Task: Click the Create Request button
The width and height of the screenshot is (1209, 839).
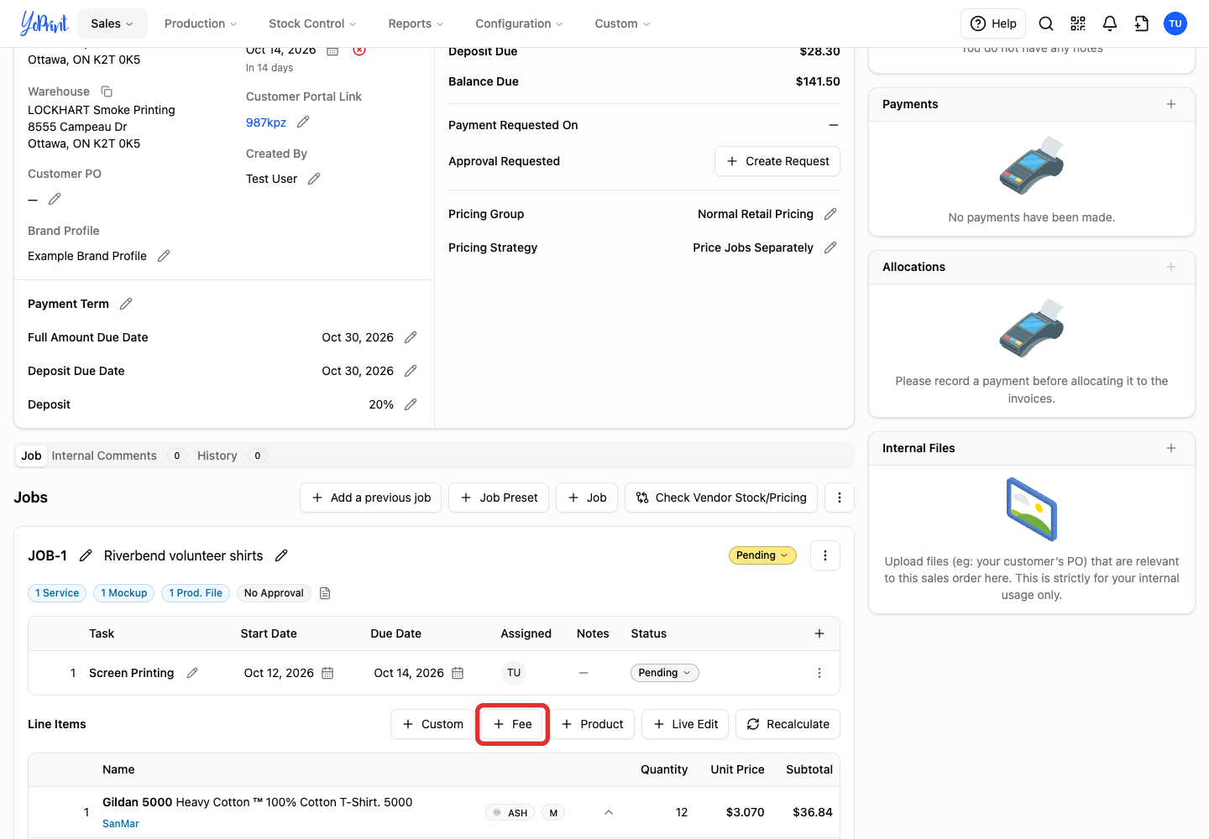Action: pyautogui.click(x=777, y=161)
